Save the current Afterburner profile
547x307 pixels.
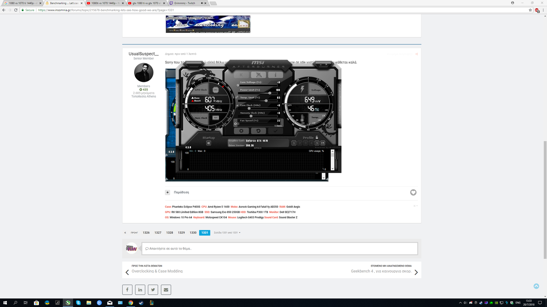(323, 143)
